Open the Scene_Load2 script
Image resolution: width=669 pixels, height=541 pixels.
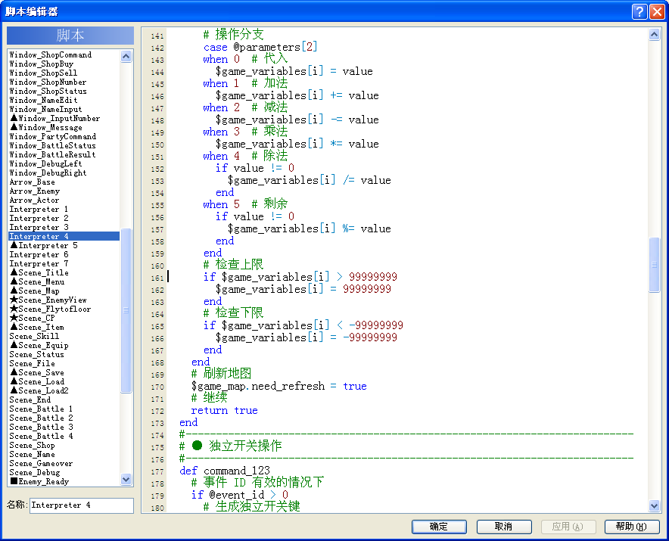pos(64,391)
